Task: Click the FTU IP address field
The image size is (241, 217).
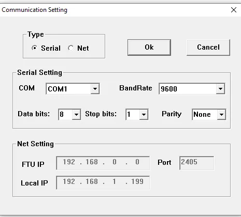Action: coord(103,163)
